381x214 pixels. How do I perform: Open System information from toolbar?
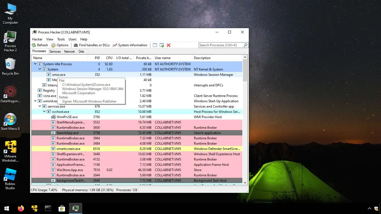click(x=130, y=45)
